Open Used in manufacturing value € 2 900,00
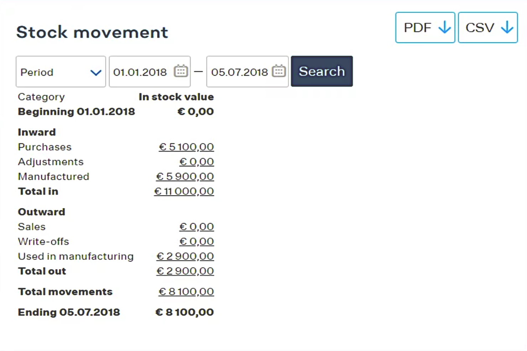Image resolution: width=527 pixels, height=351 pixels. pyautogui.click(x=185, y=256)
